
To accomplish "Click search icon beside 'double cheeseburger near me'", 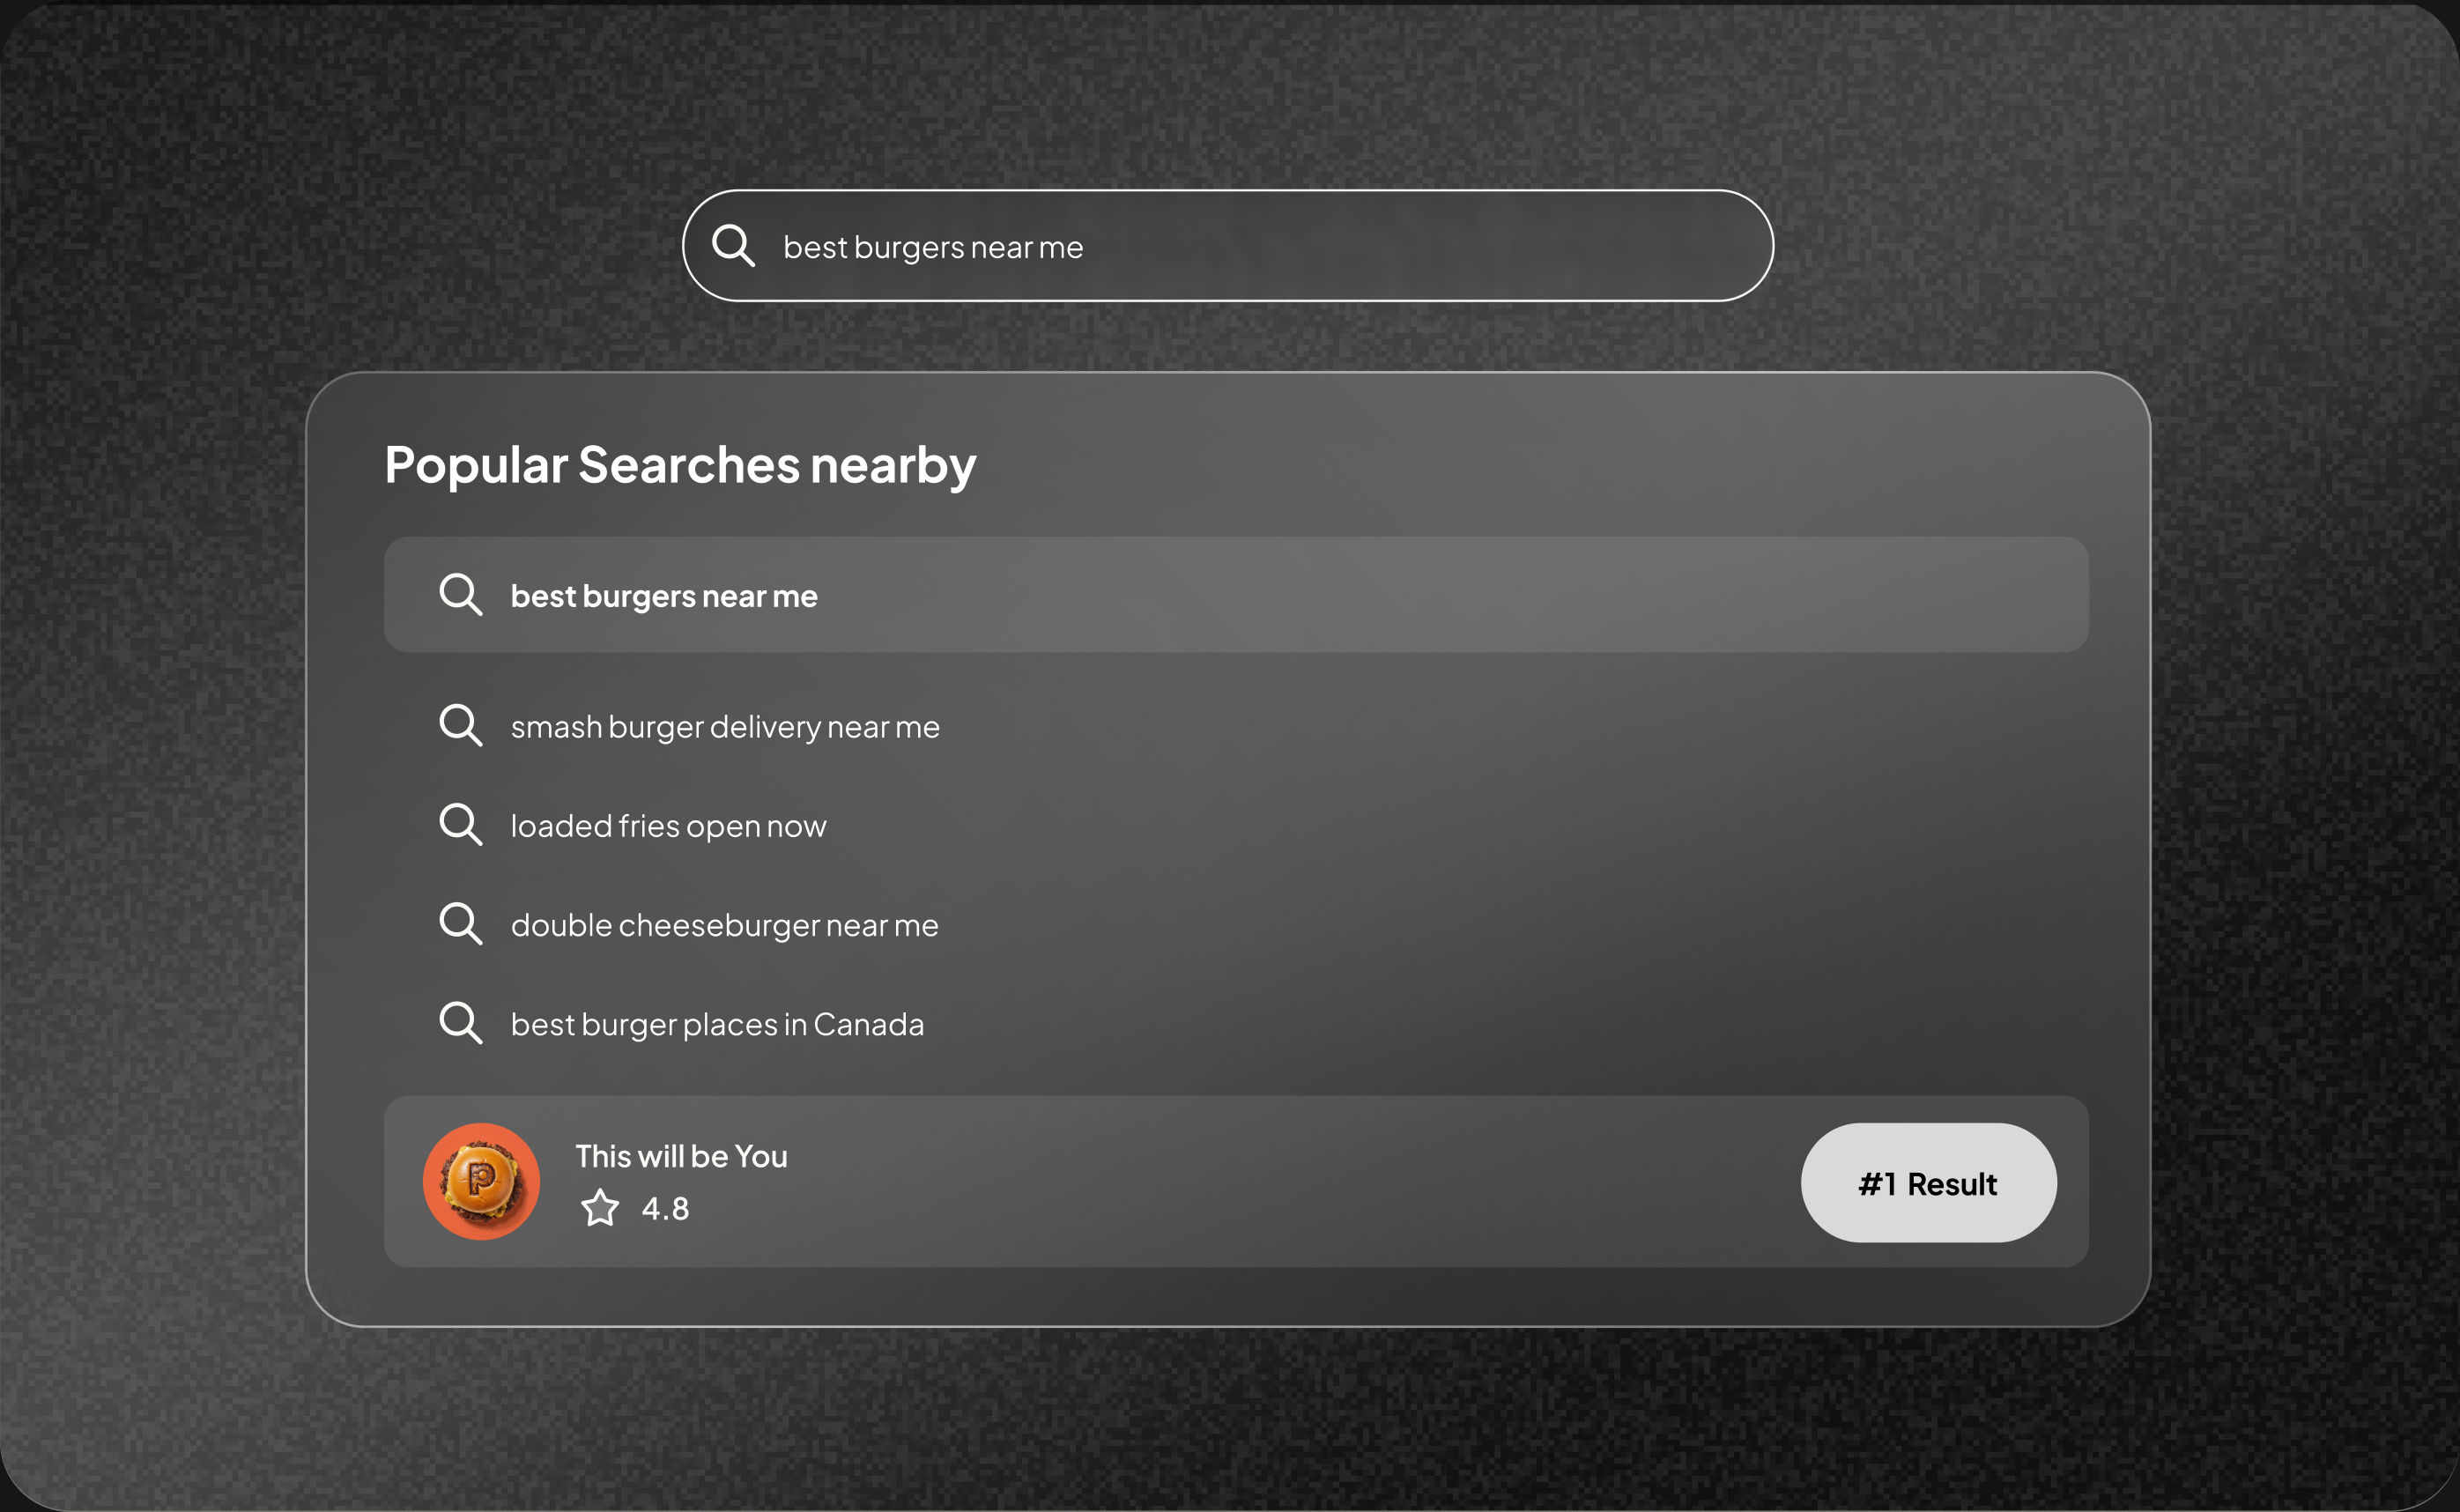I will tap(461, 923).
